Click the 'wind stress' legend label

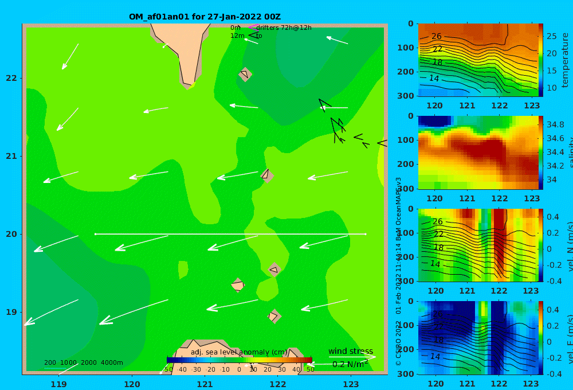point(351,351)
